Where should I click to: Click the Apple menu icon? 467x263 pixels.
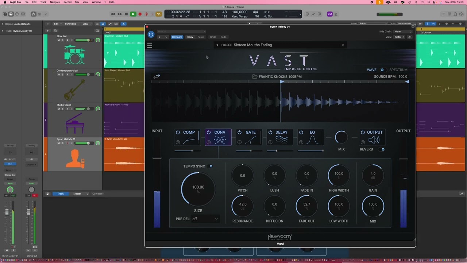click(x=5, y=2)
